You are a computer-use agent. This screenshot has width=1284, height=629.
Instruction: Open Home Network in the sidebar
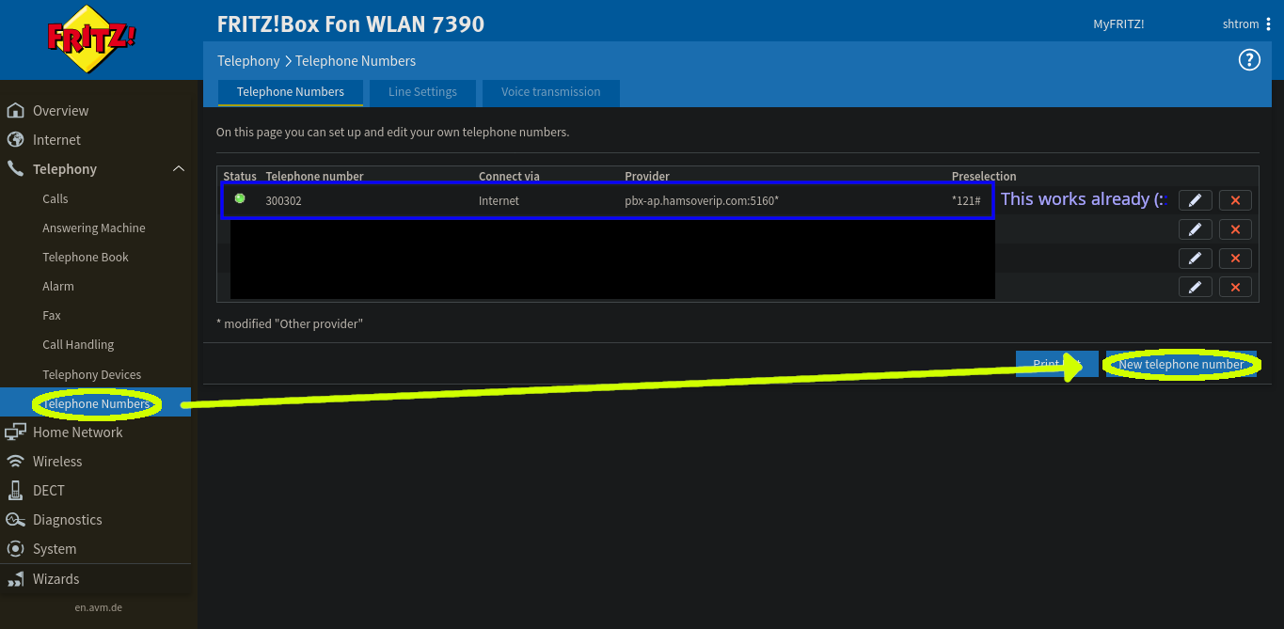point(77,432)
